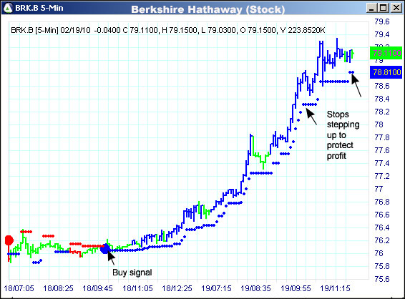Click the Berkshire Hathaway (Stock) title
This screenshot has height=299, width=405.
(208, 9)
